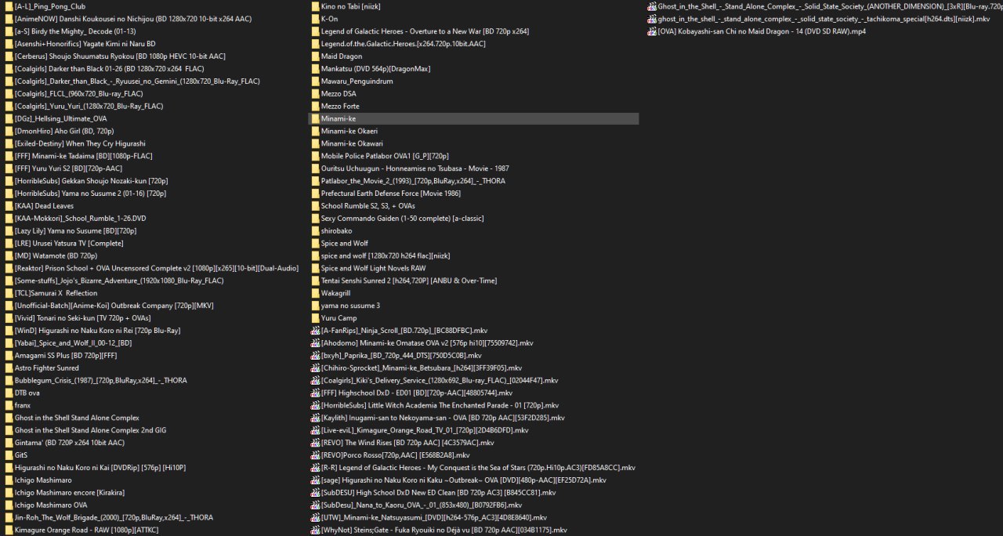Click folder icon for Mezzo Forte
The height and width of the screenshot is (536, 1003).
click(315, 107)
